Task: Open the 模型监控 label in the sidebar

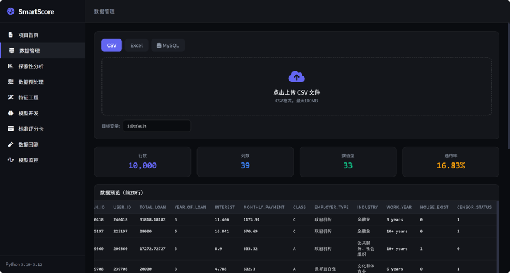Action: pyautogui.click(x=28, y=160)
